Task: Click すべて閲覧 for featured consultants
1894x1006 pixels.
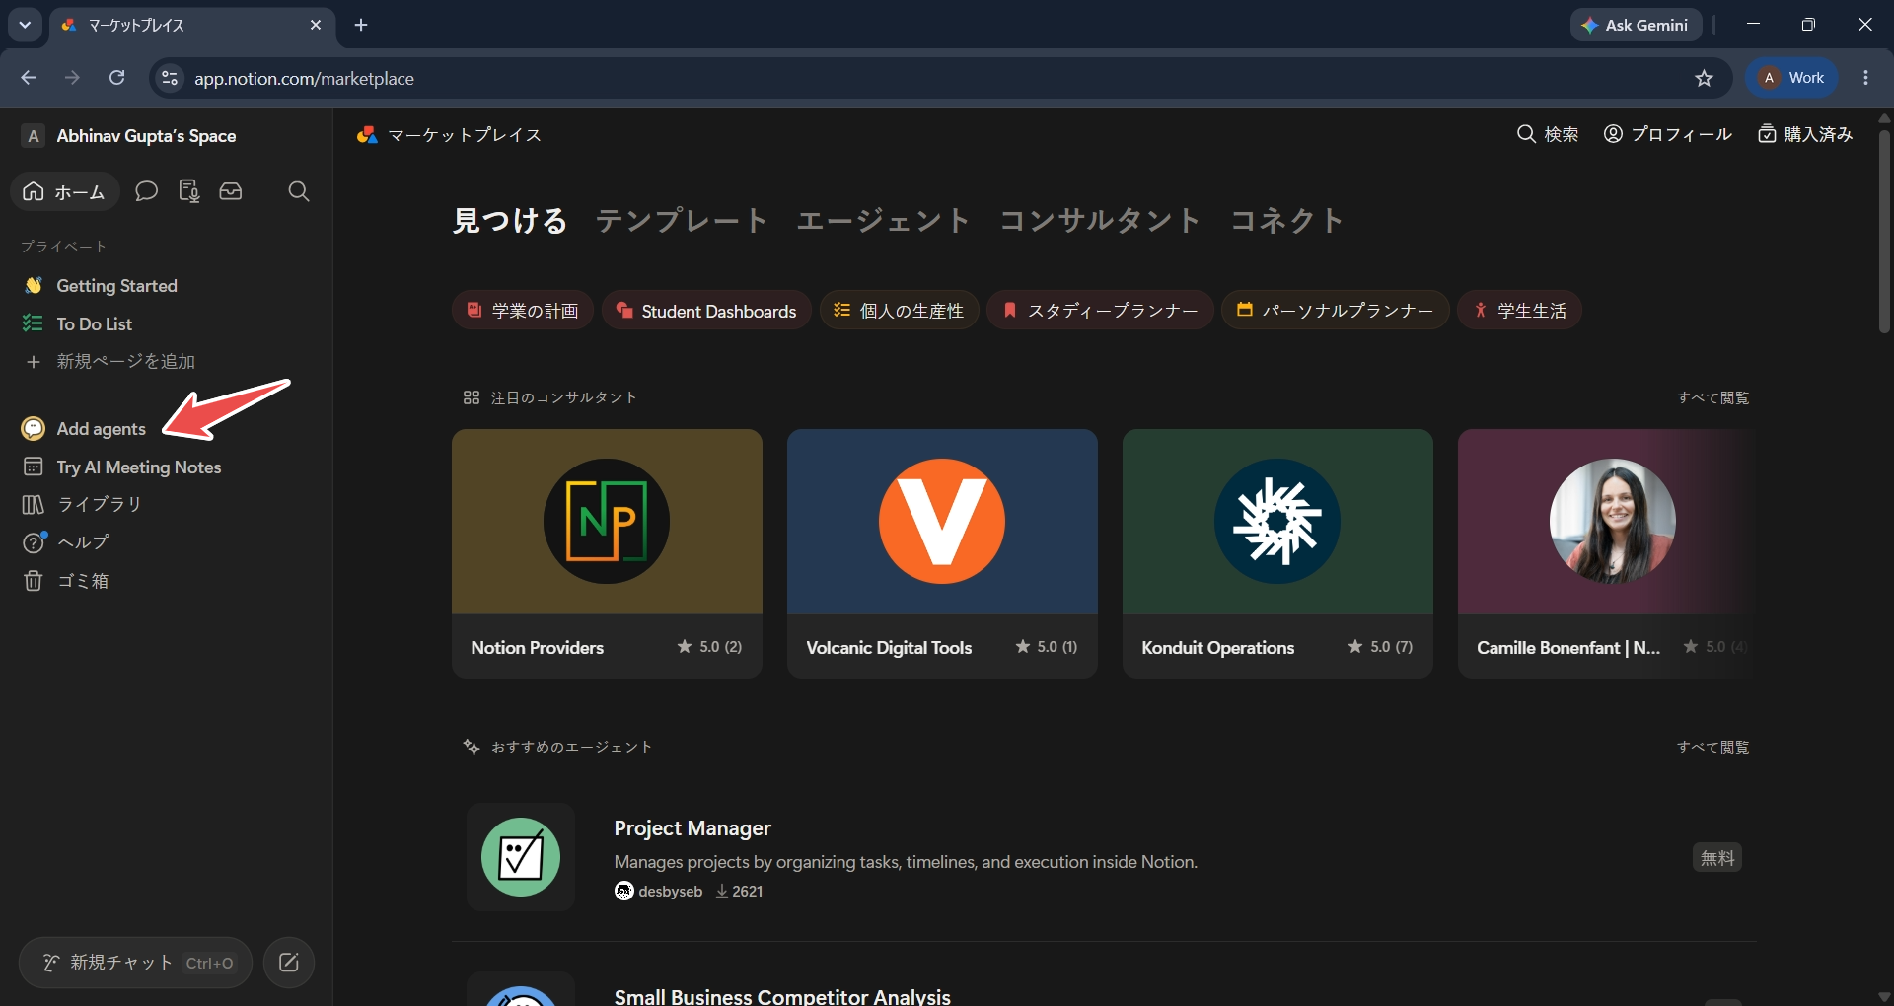Action: coord(1712,397)
